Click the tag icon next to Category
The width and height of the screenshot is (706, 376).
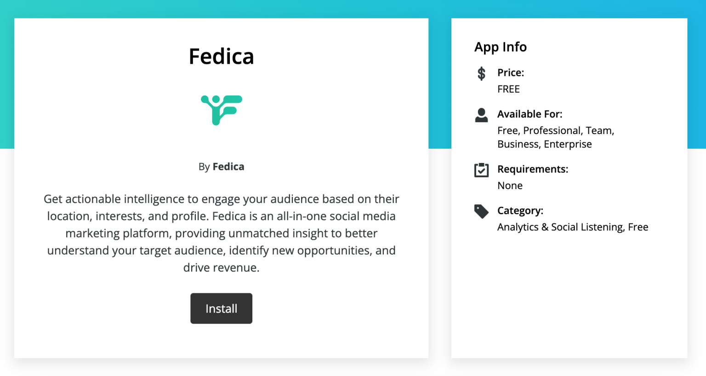(x=481, y=212)
